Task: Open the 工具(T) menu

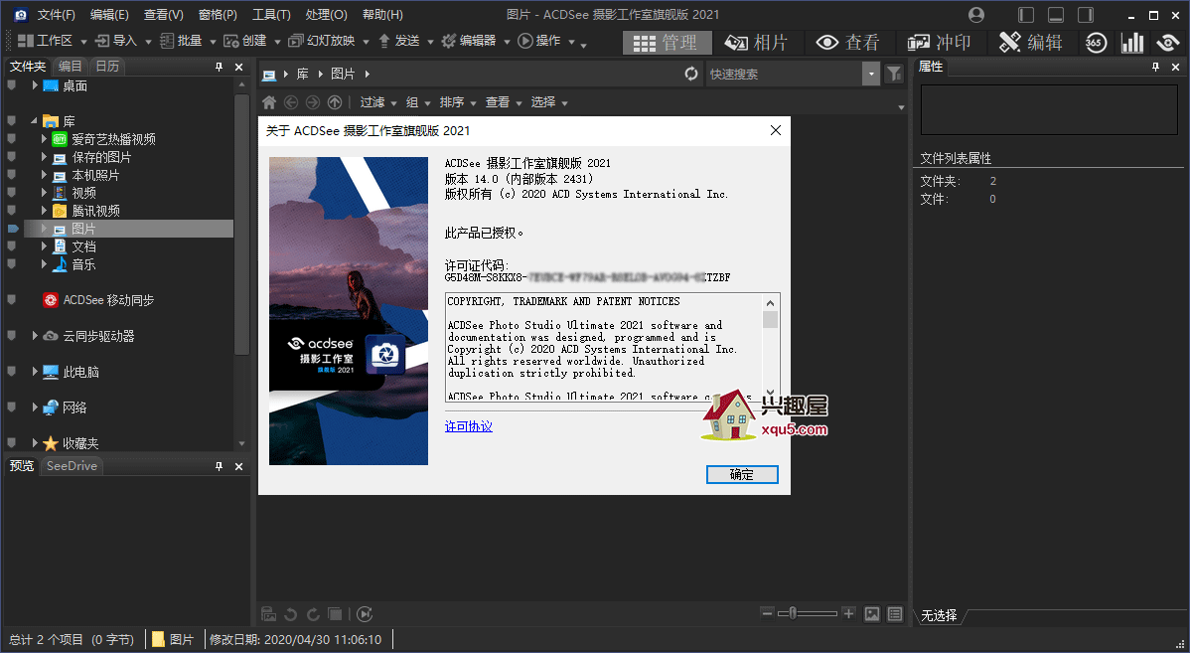Action: (272, 15)
